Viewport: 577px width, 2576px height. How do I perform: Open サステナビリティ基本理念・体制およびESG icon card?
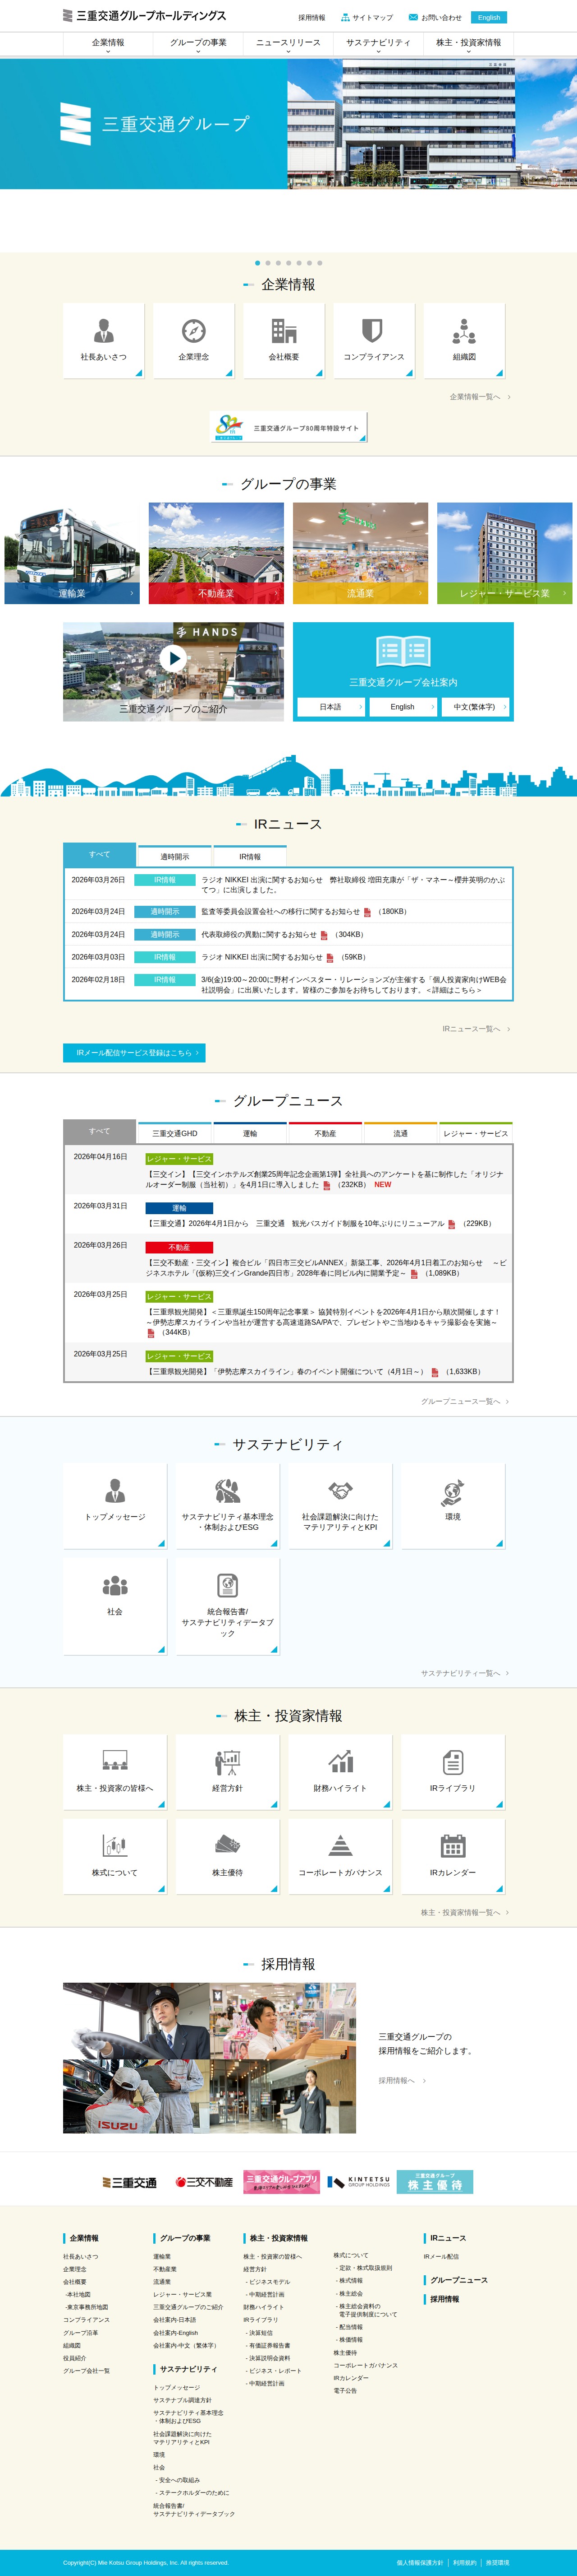pos(228,1505)
